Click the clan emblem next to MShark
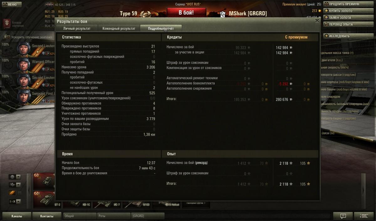The height and width of the screenshot is (221, 376). [223, 14]
